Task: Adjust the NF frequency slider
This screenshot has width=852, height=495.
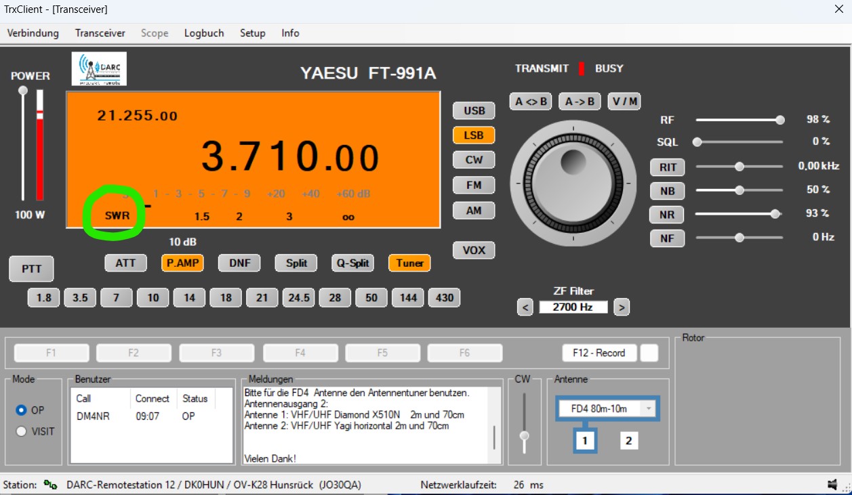Action: (x=740, y=238)
